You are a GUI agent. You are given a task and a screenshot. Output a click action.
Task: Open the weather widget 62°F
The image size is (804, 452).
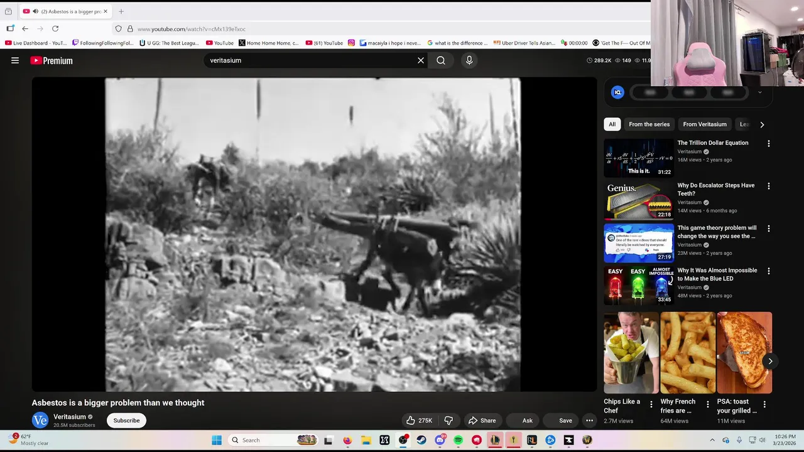click(x=28, y=439)
